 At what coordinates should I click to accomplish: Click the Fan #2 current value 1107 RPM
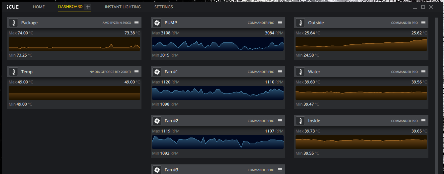coord(274,131)
